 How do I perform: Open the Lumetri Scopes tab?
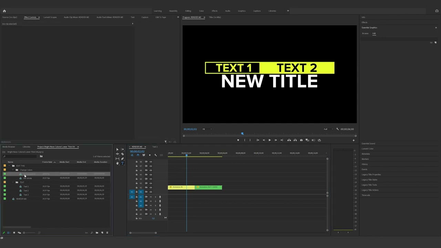50,17
